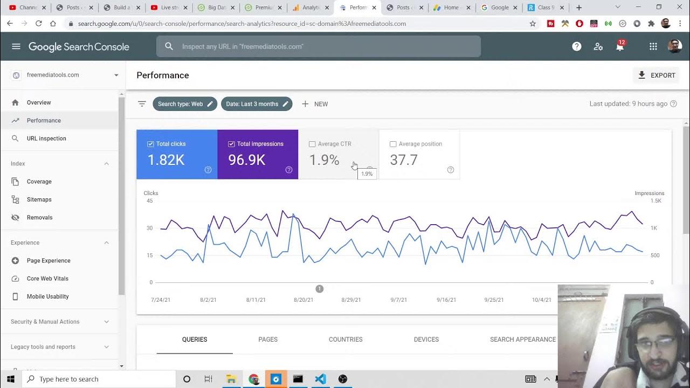
Task: Click the Export button
Action: tap(656, 75)
